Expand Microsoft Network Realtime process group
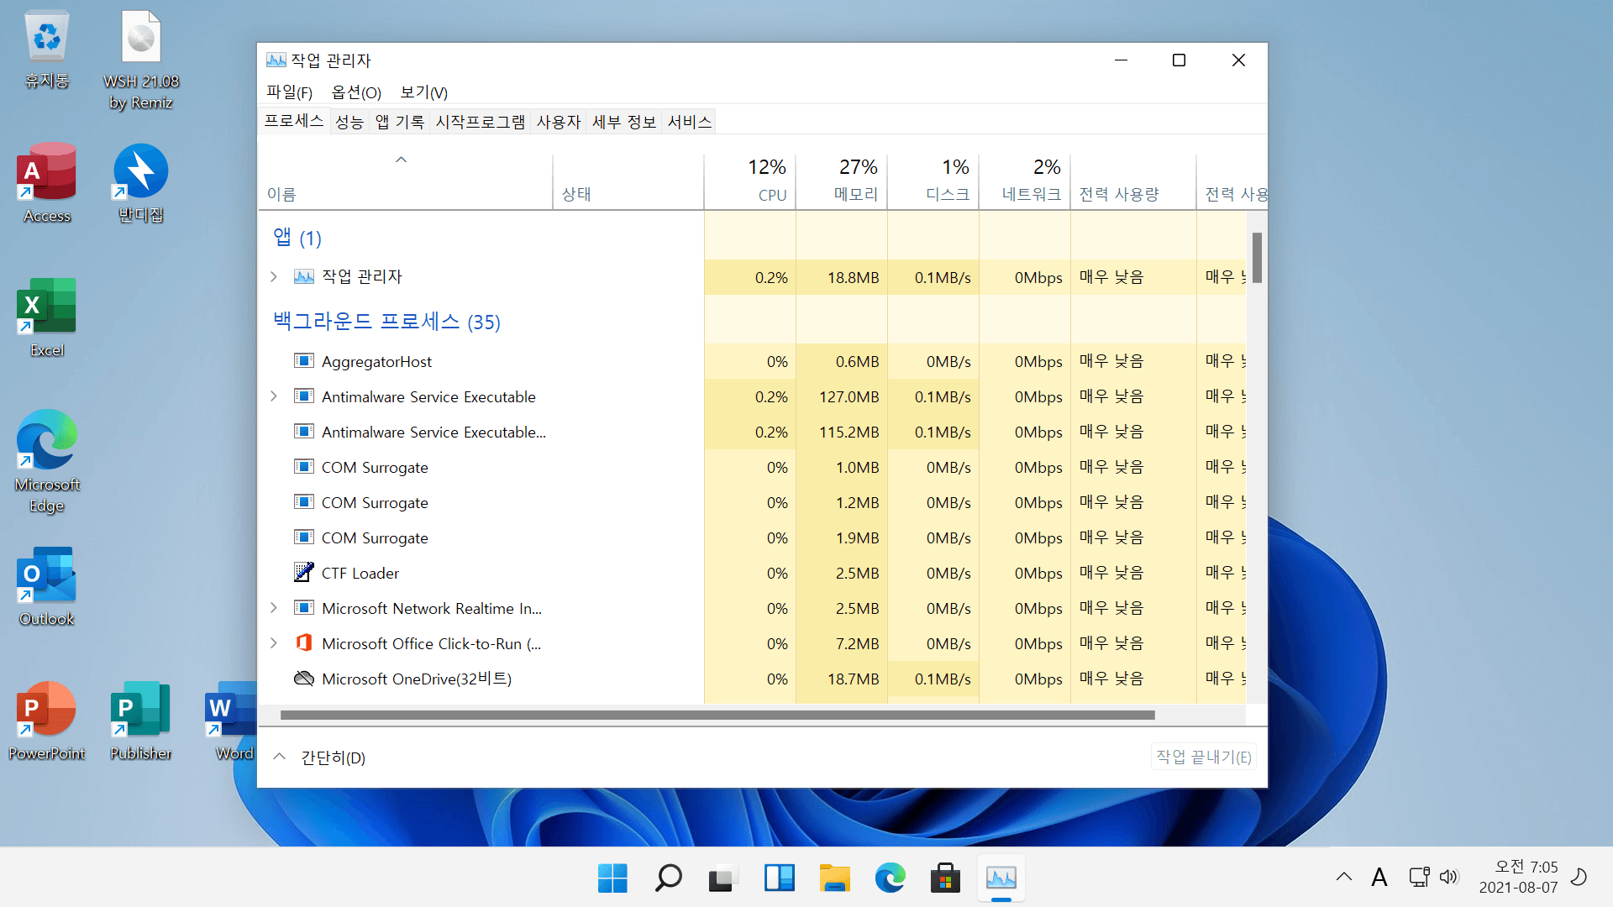 pyautogui.click(x=274, y=608)
